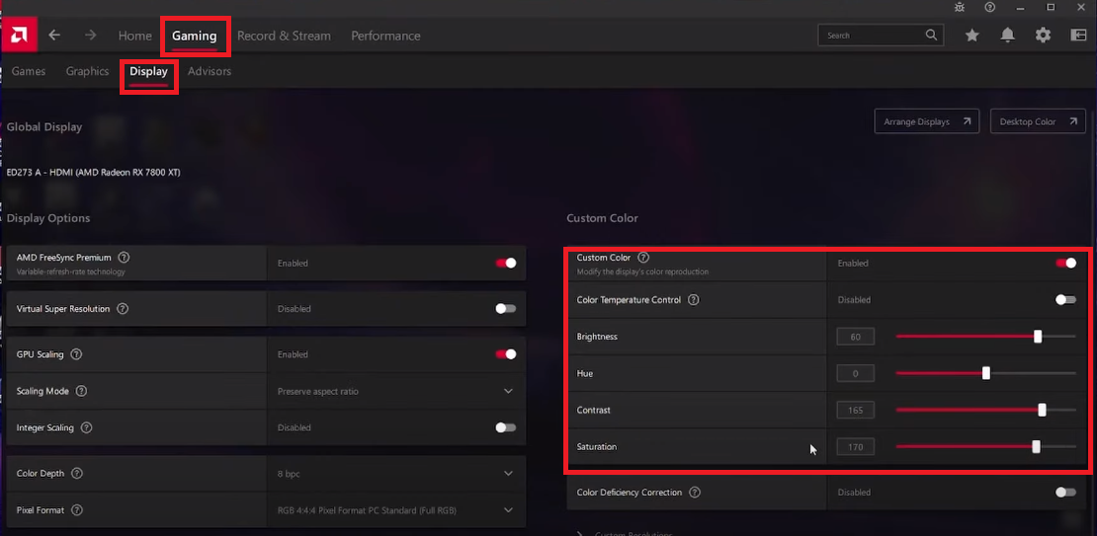Click the Search input field
Screen dimensions: 1097x536
pyautogui.click(x=875, y=36)
